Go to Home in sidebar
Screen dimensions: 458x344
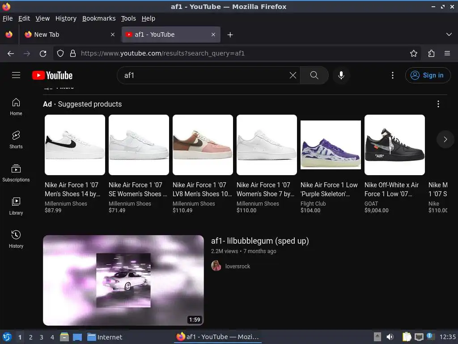(x=16, y=107)
